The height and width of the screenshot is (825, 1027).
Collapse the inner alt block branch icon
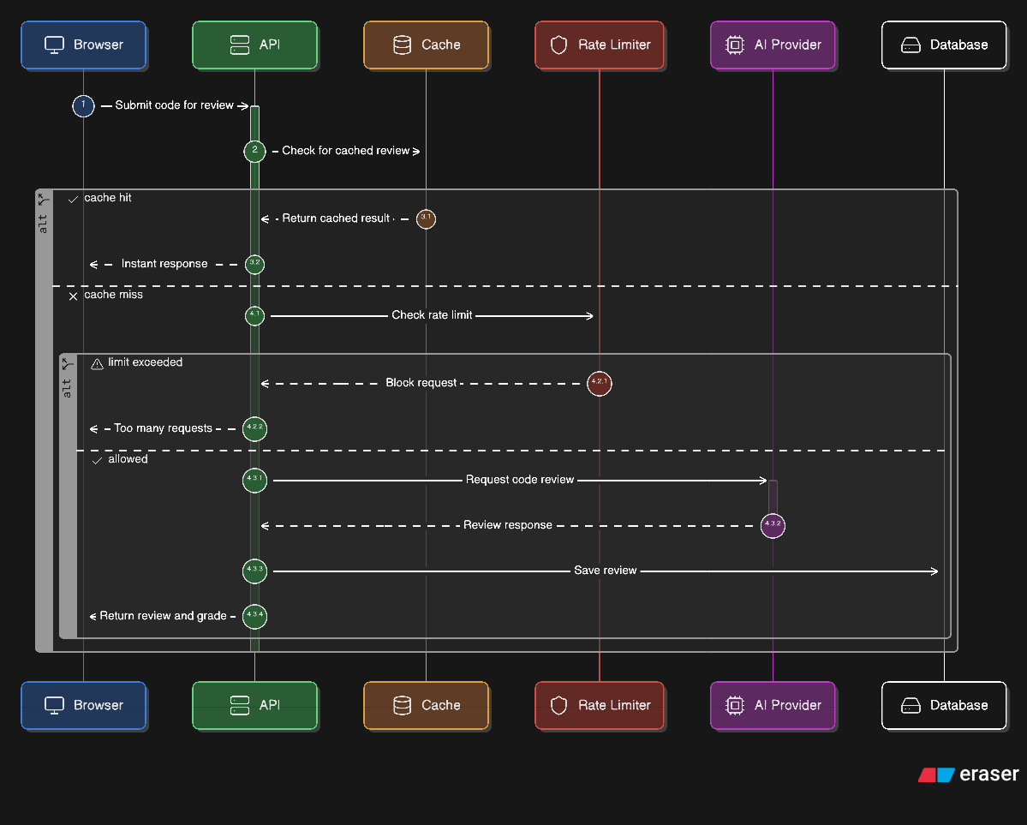click(67, 364)
